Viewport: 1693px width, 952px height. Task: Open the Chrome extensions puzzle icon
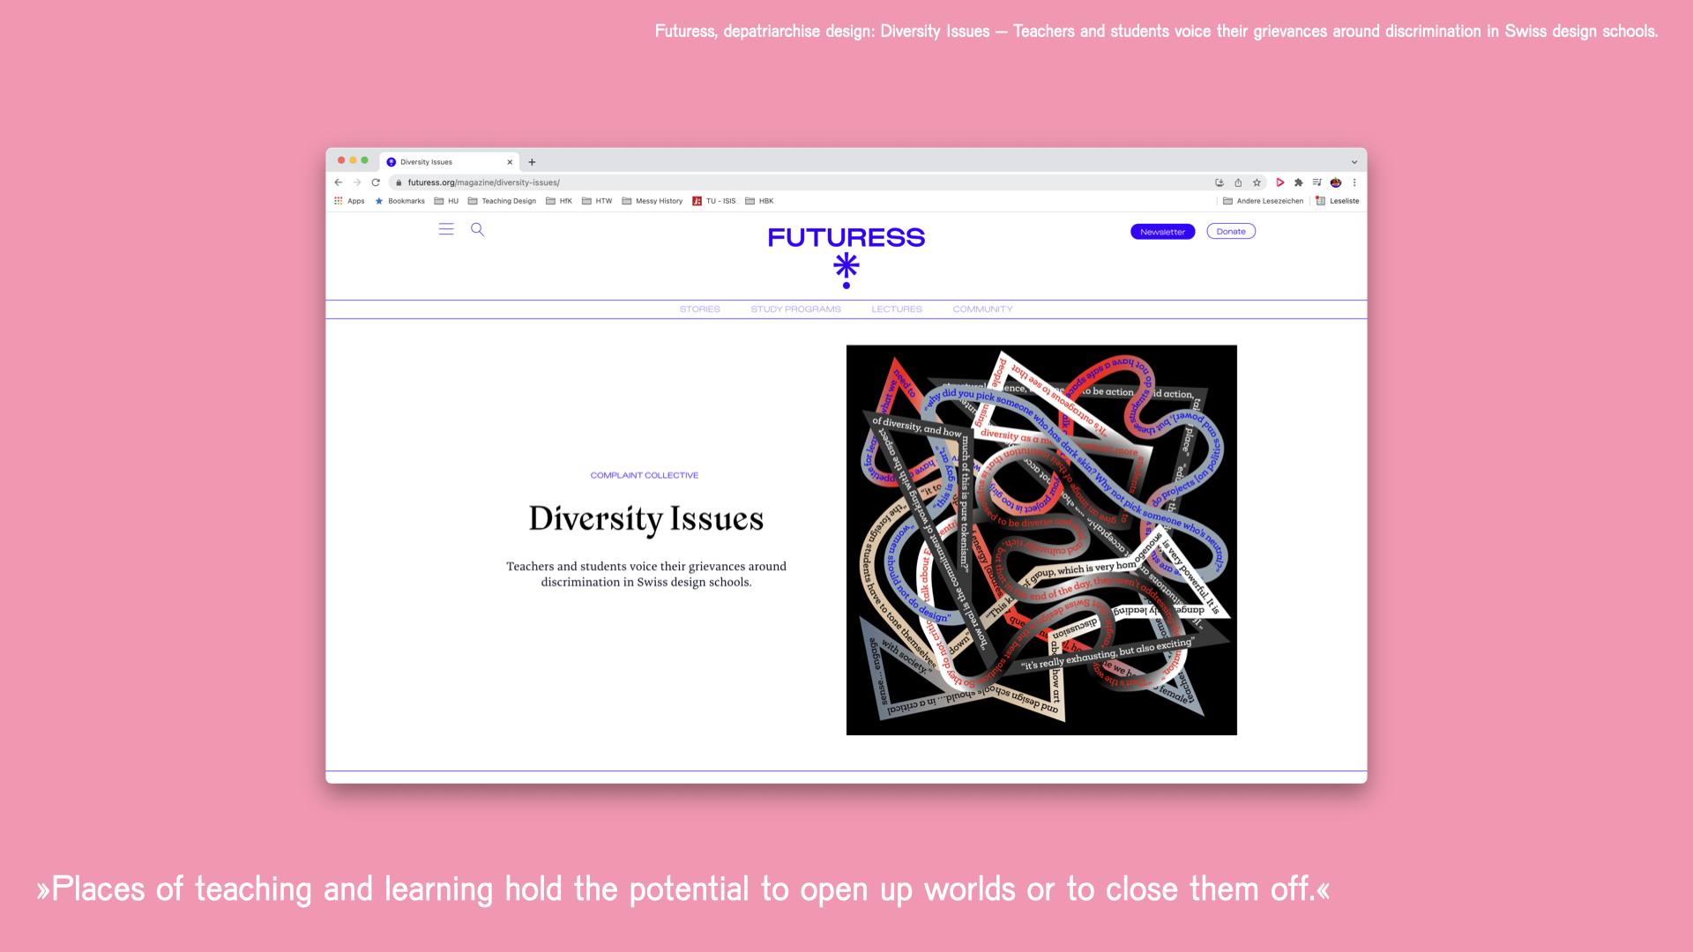pyautogui.click(x=1298, y=182)
